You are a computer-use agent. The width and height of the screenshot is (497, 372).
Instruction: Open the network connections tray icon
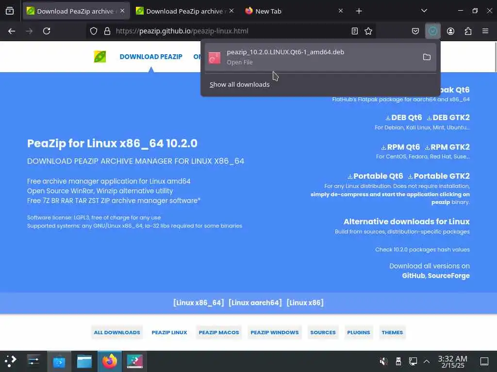tap(413, 361)
